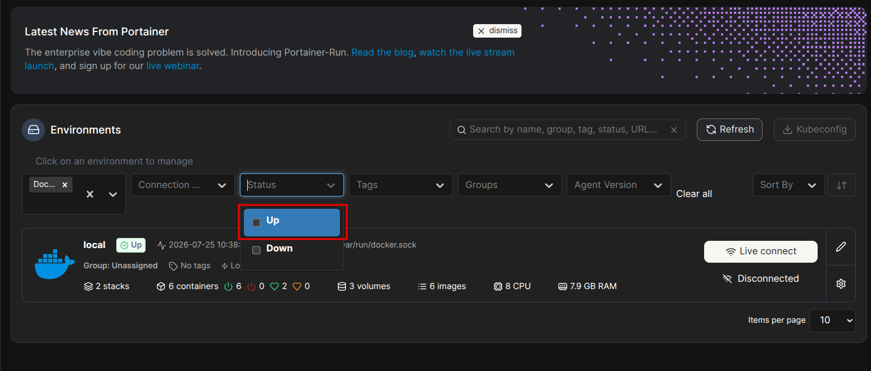
Task: Open the 'Read the blog' link
Action: click(x=383, y=52)
